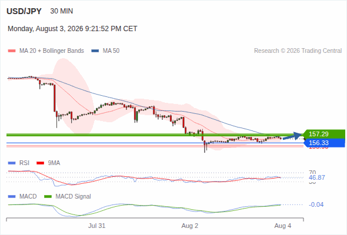Click the blue 156.33 price tag
This screenshot has width=347, height=235.
[324, 143]
